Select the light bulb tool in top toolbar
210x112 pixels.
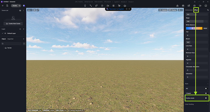pos(85,6)
